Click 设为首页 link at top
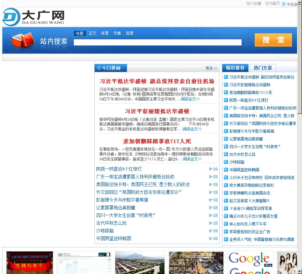302x274 pixels. (272, 3)
